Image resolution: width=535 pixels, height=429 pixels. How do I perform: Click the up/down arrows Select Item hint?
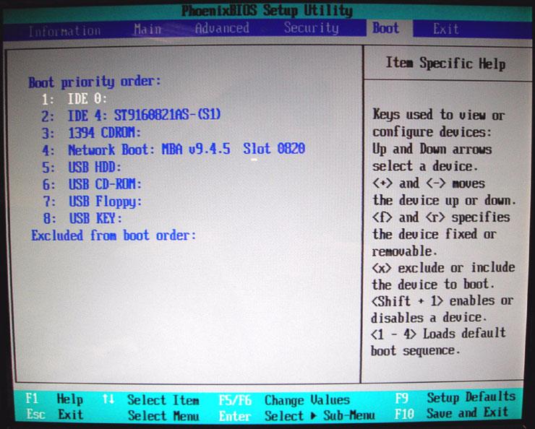(x=150, y=399)
